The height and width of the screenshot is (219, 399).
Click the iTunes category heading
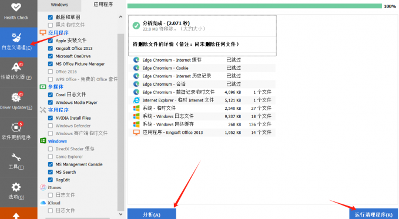click(55, 187)
